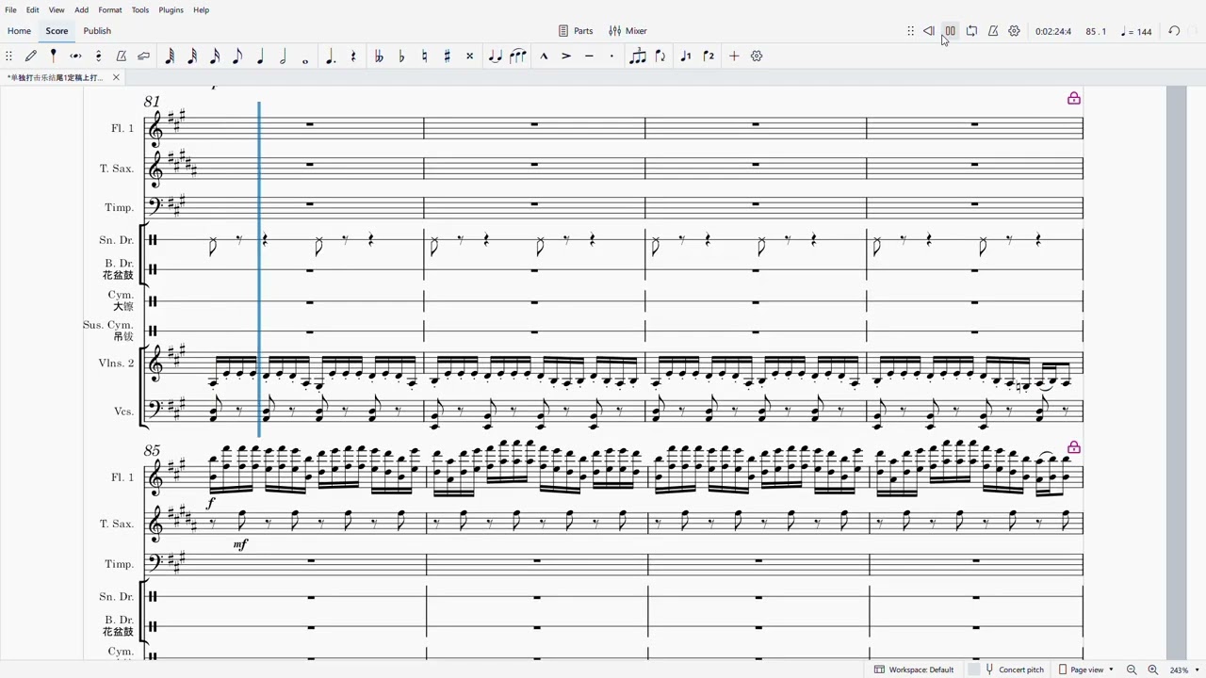Go to the Home tab
The height and width of the screenshot is (678, 1206).
tap(19, 31)
